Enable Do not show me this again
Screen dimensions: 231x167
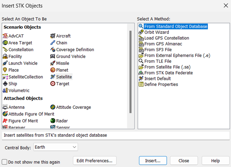[x=5, y=162]
